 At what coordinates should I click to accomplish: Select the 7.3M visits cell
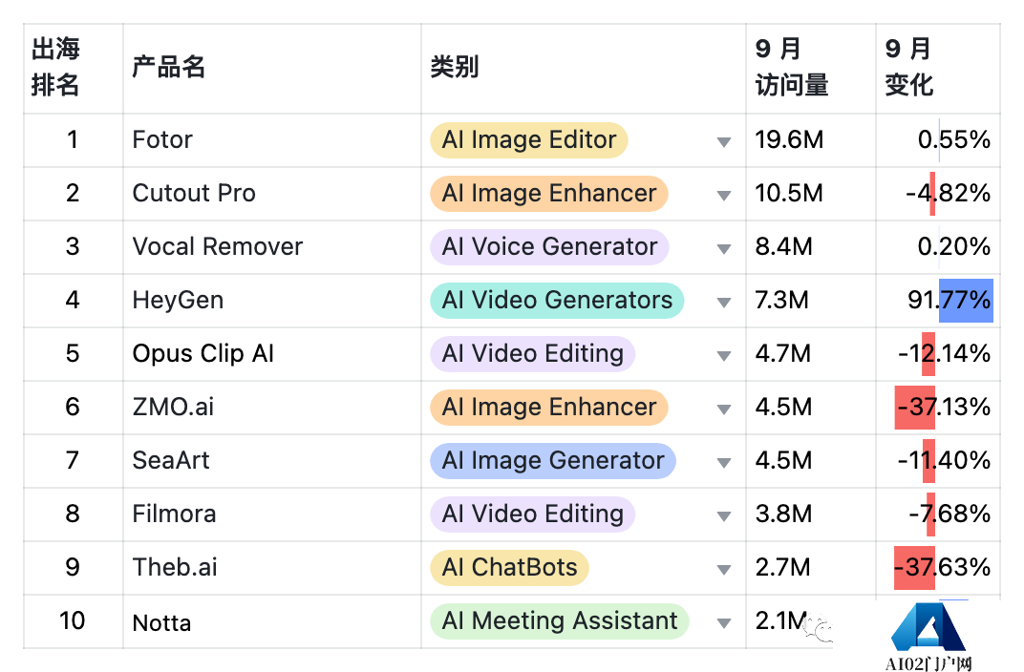[810, 301]
